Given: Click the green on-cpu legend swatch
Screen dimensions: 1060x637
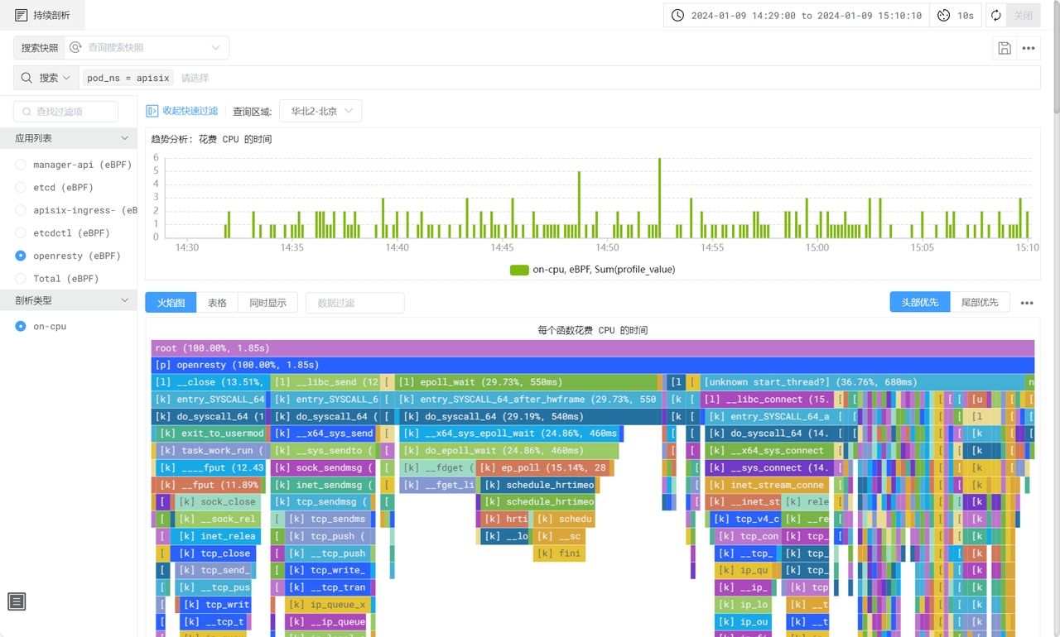Looking at the screenshot, I should pyautogui.click(x=519, y=270).
